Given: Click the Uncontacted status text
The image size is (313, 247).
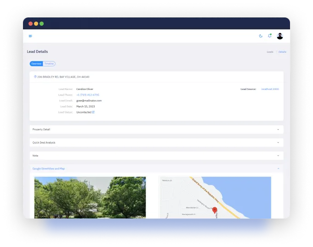Looking at the screenshot, I should click(84, 112).
